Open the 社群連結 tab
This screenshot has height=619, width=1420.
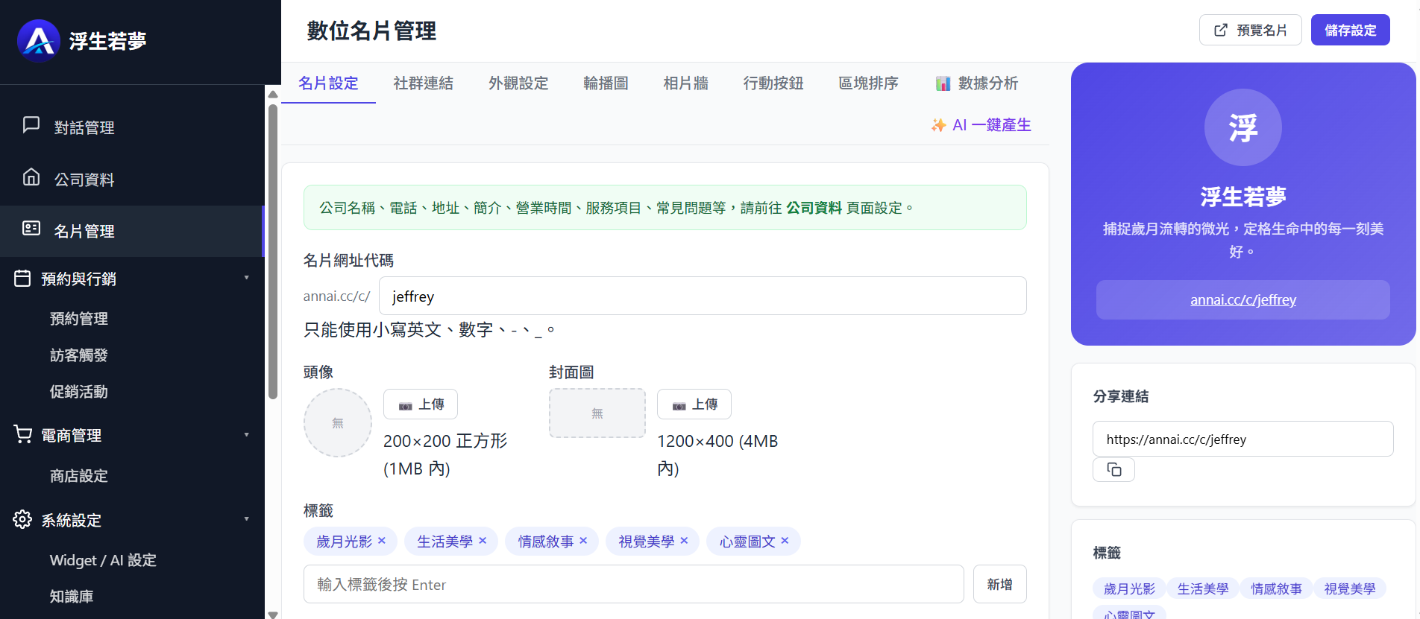tap(423, 83)
